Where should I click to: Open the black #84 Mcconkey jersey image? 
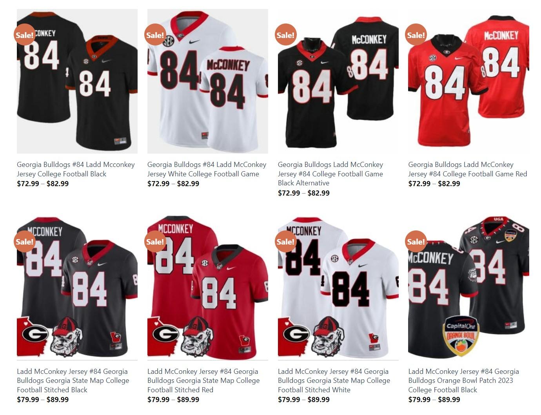click(77, 81)
